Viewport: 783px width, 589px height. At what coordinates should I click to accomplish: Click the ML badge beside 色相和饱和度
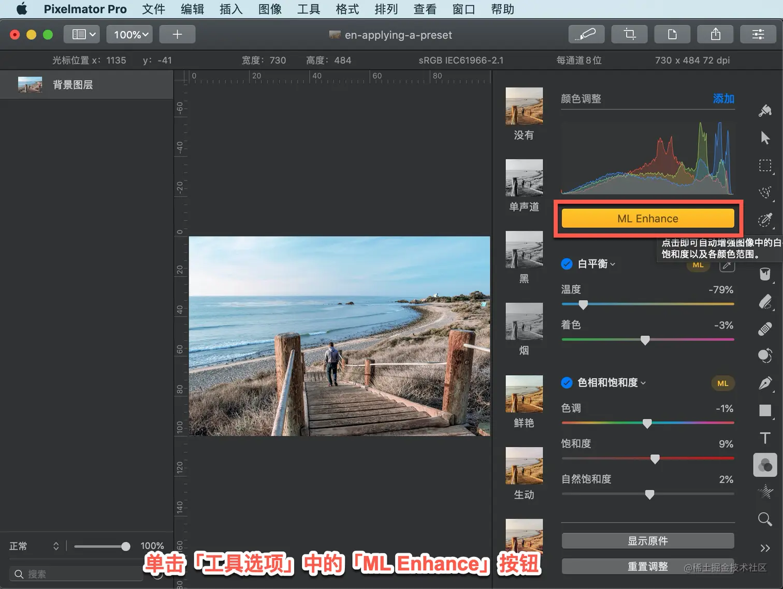pos(723,384)
